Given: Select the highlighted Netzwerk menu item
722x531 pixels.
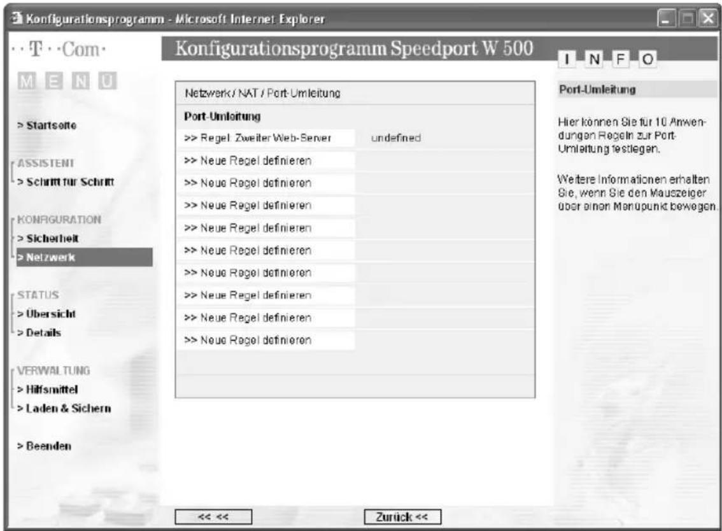Looking at the screenshot, I should (84, 257).
